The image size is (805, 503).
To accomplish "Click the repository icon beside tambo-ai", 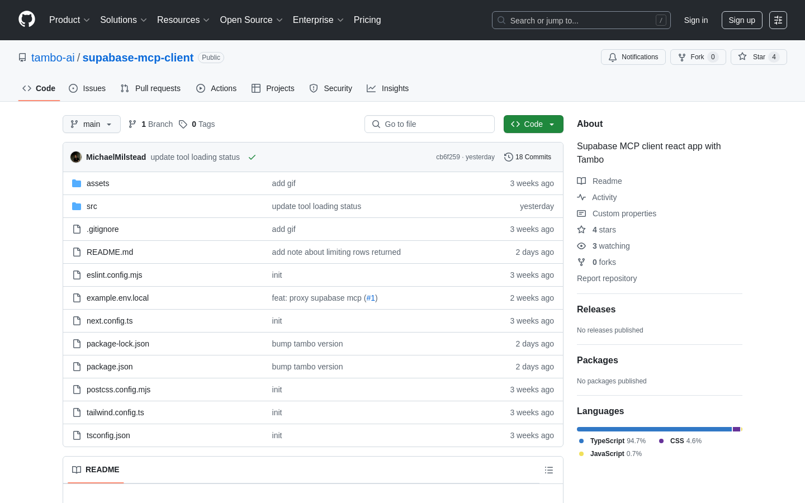I will tap(22, 58).
